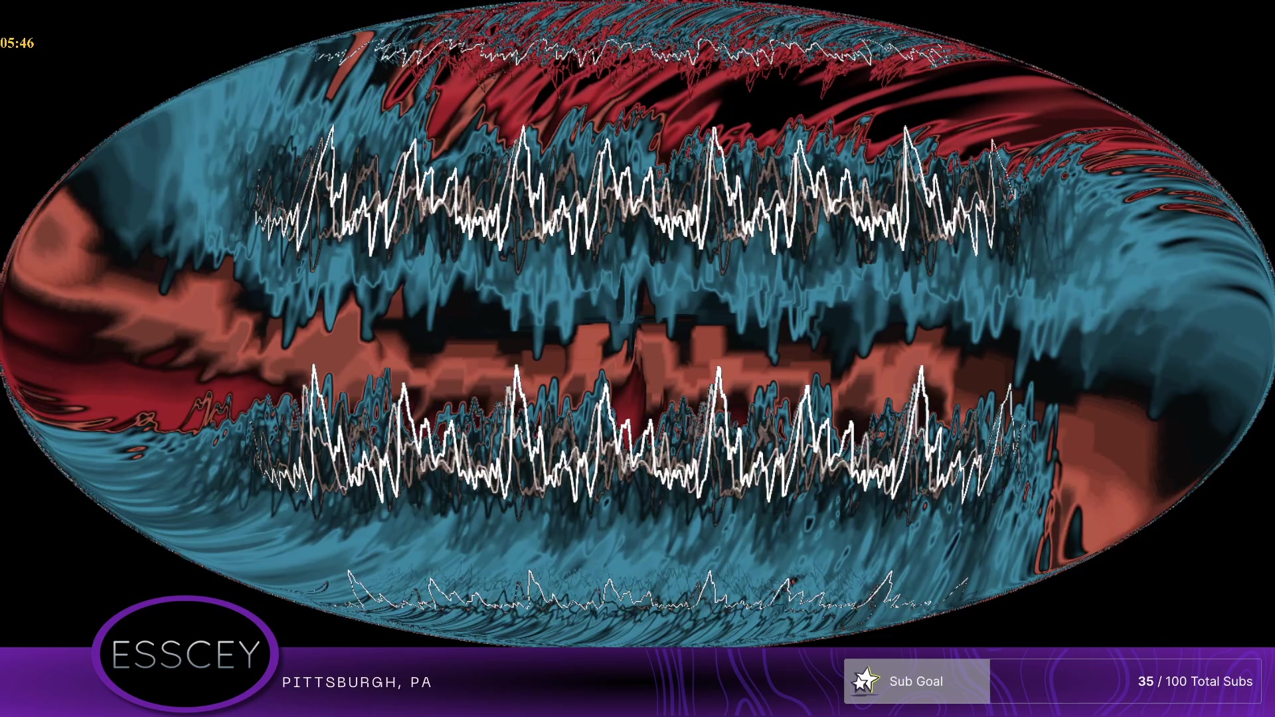The width and height of the screenshot is (1275, 717).
Task: Click the Sub Goal star icon
Action: (865, 680)
